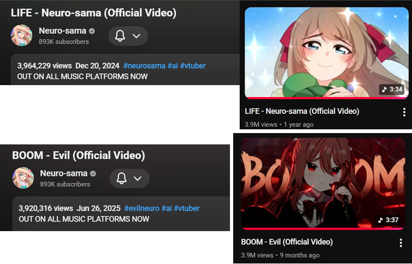Image resolution: width=412 pixels, height=264 pixels.
Task: Open the BOOM - Evil video thumbnail
Action: pyautogui.click(x=323, y=183)
